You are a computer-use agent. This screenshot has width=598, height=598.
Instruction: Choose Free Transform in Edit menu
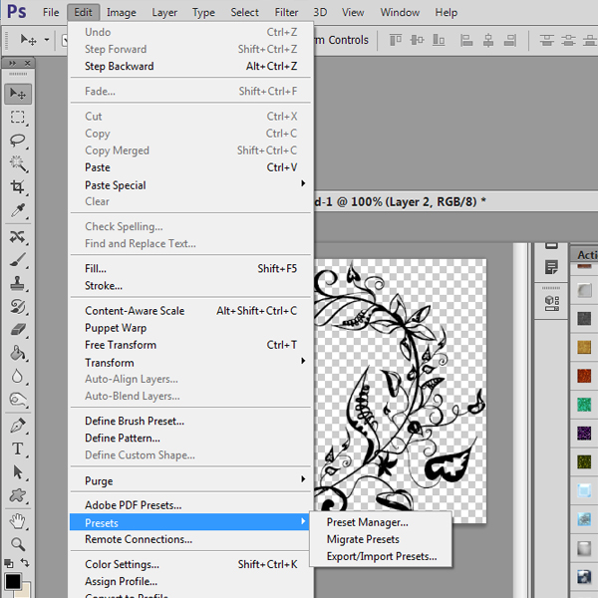click(190, 345)
